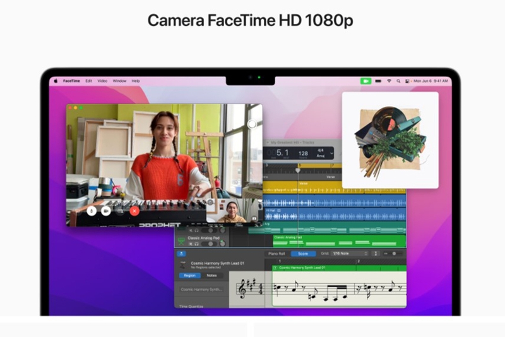This screenshot has width=505, height=337.
Task: Open Control Center icon in menu bar
Action: 407,81
